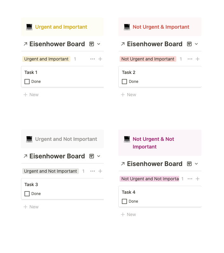This screenshot has height=253, width=224.
Task: Expand view chevron in Urgent and Important board
Action: (99, 44)
